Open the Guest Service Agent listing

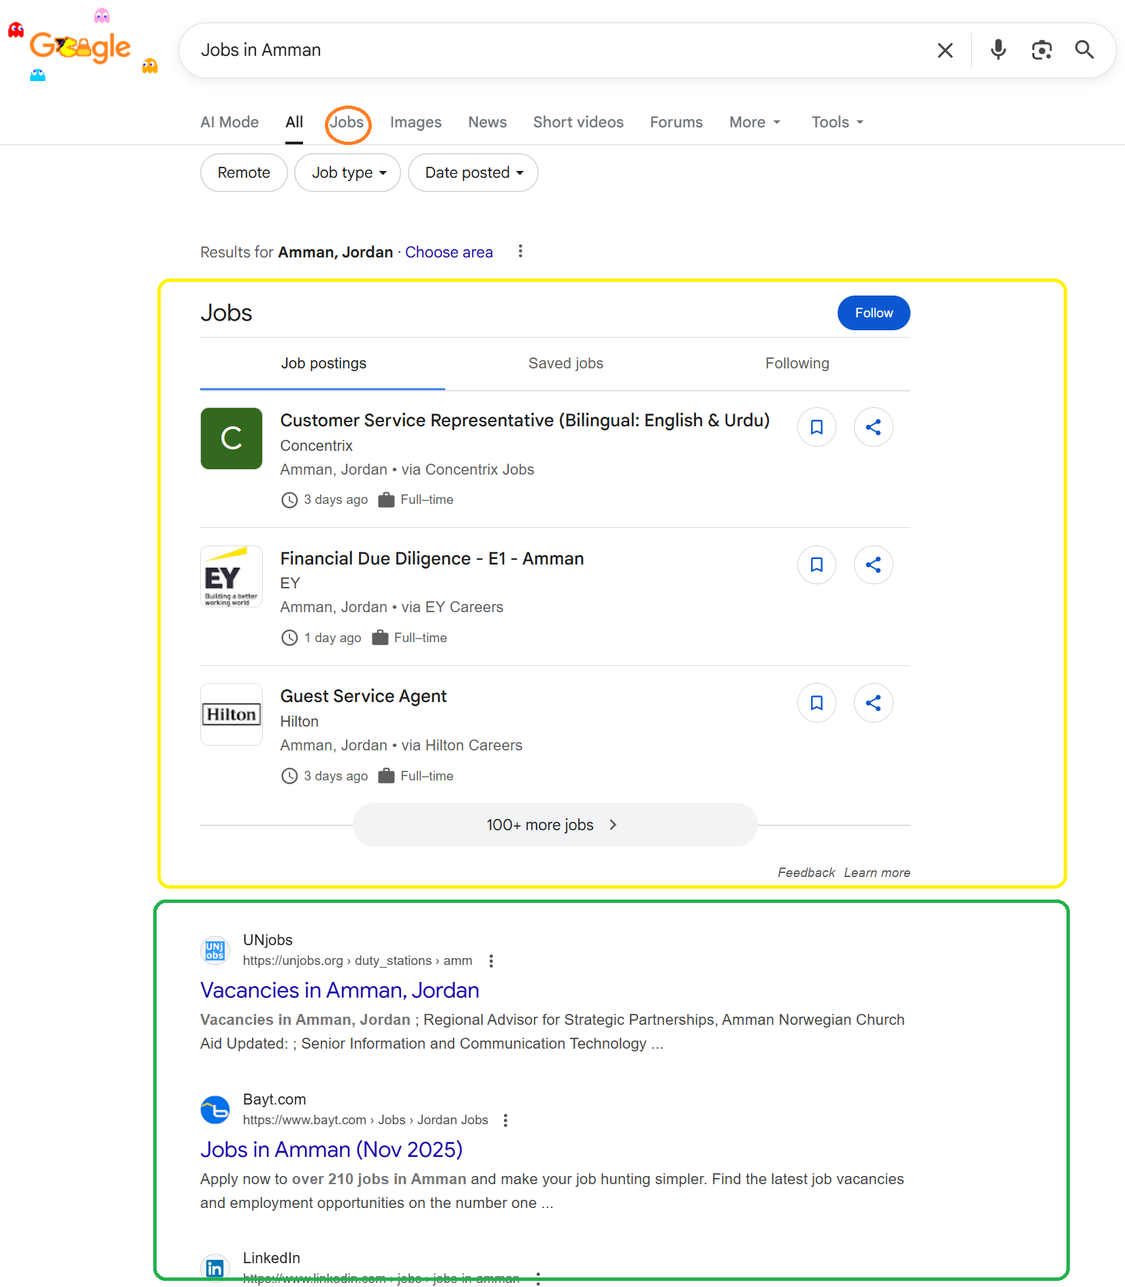pyautogui.click(x=364, y=696)
